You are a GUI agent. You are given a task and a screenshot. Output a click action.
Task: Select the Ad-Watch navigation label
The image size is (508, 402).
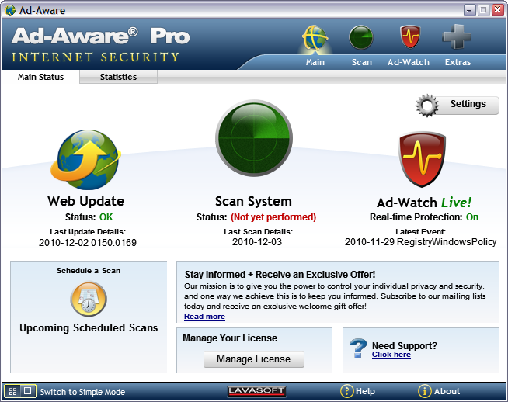(x=409, y=62)
